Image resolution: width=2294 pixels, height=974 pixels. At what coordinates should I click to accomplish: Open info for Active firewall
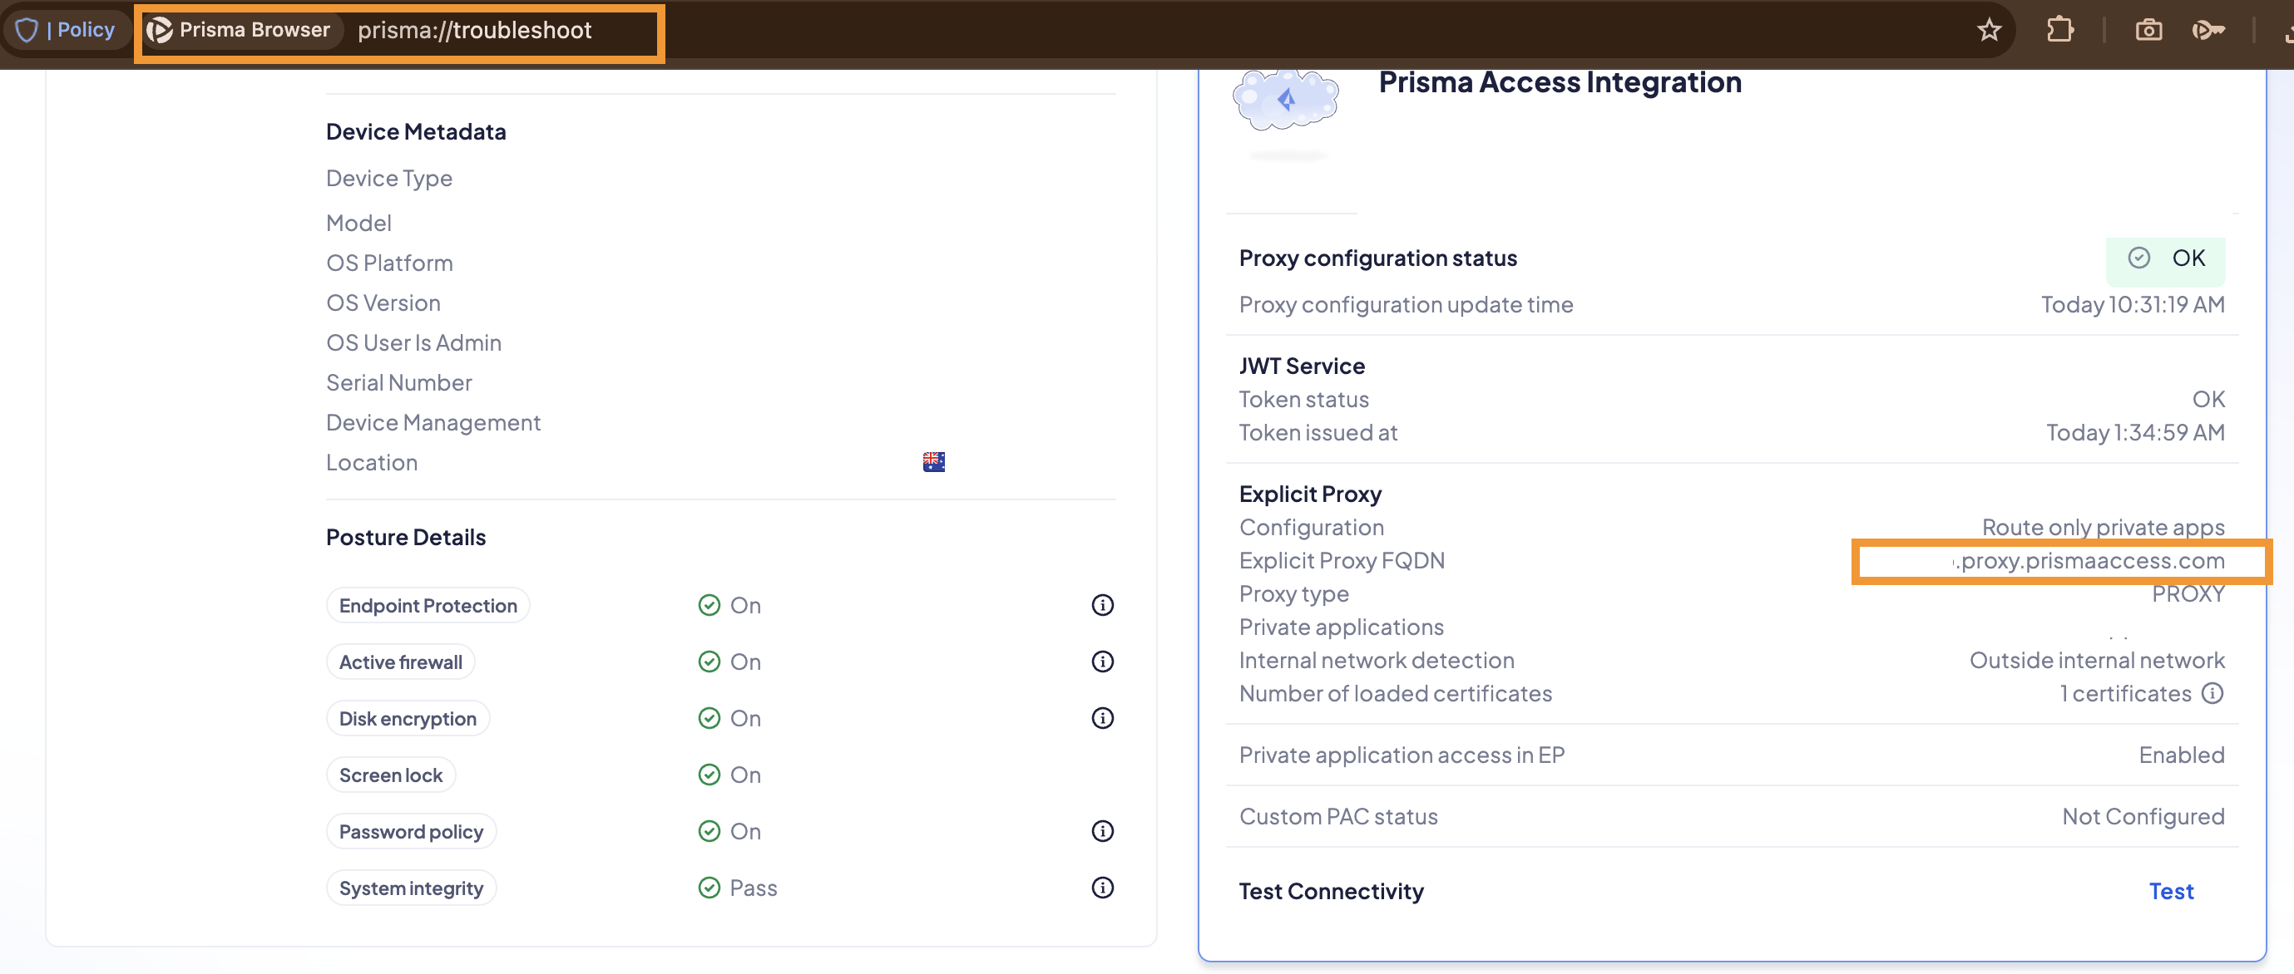[1102, 661]
